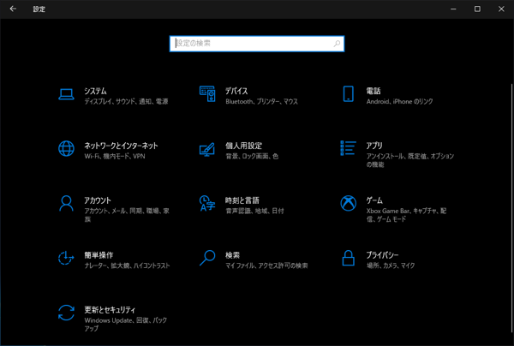This screenshot has height=346, width=514.
Task: Click the ナレーター、拡大鏡、ハイコントラスト description
Action: click(127, 265)
